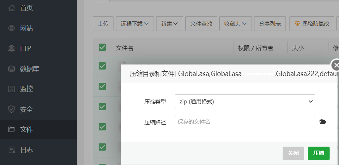Click folder browse icon beside 压缩路径
This screenshot has width=339, height=165.
323,122
